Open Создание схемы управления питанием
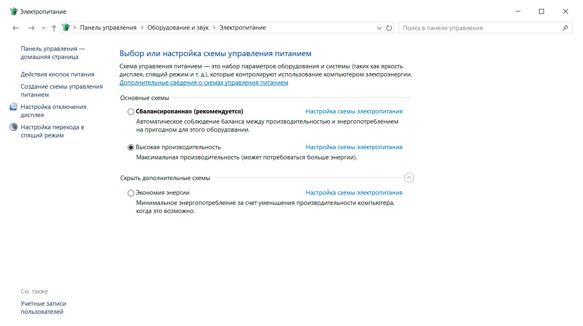Screen dimensions: 583x326 coord(62,91)
